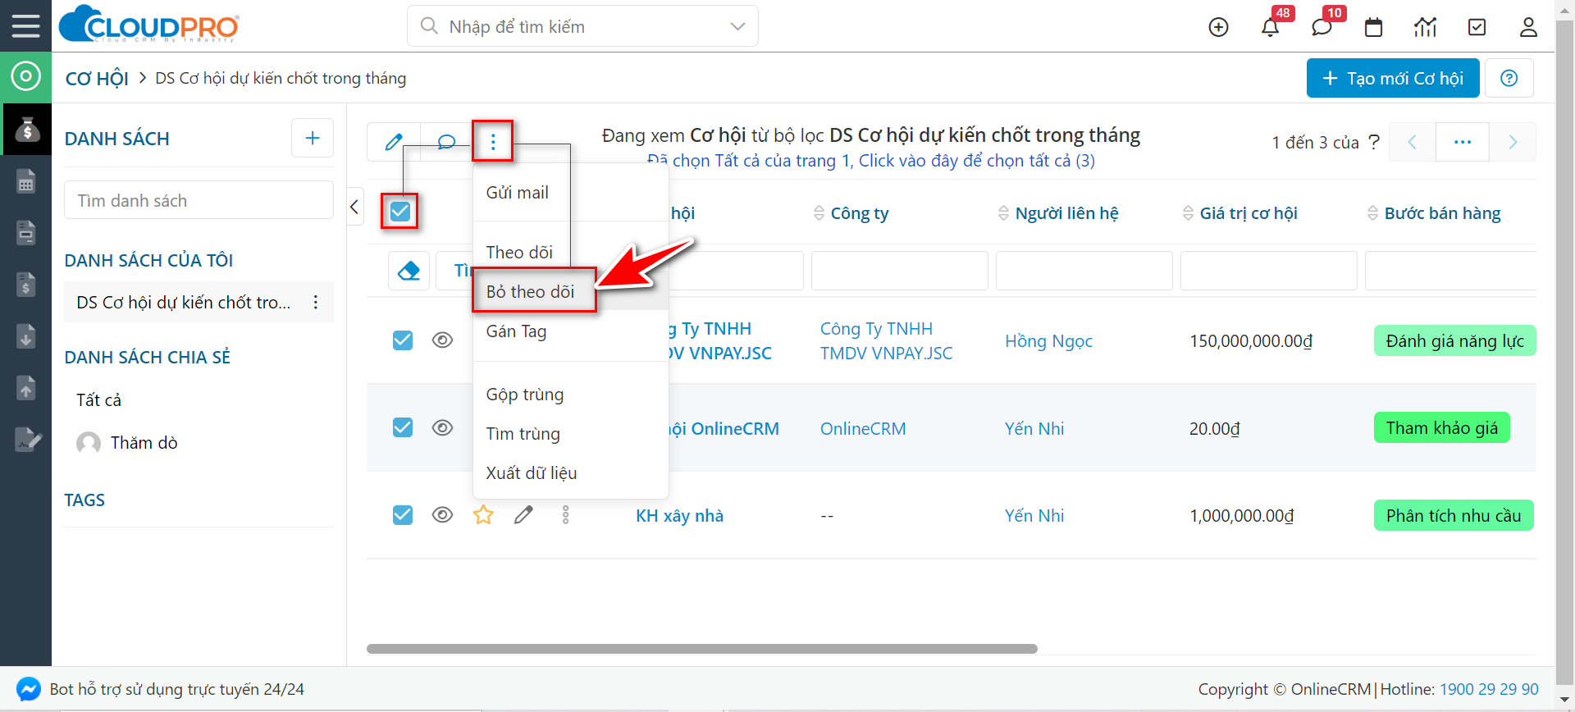Choose Gộp trùng from menu

tap(525, 395)
